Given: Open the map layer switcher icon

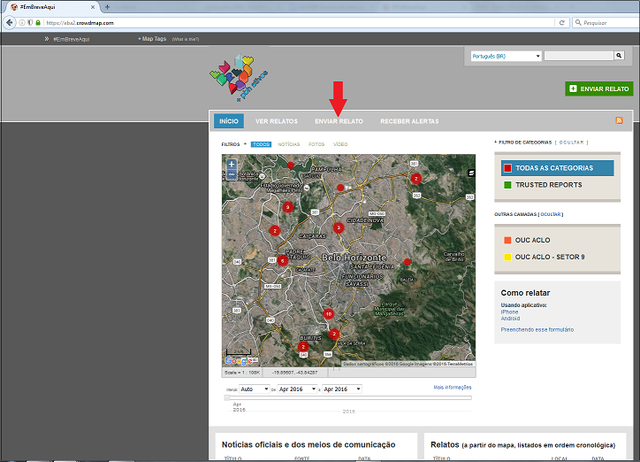Looking at the screenshot, I should (470, 172).
